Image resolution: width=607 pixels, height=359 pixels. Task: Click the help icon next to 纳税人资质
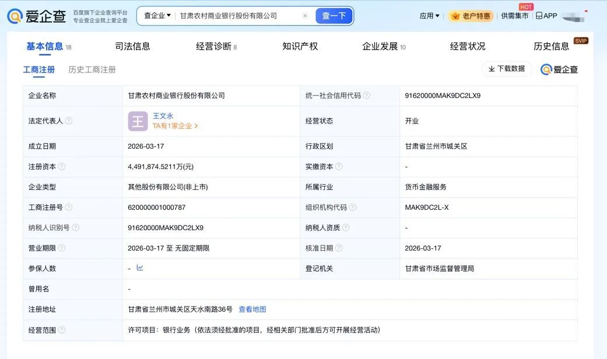point(346,227)
